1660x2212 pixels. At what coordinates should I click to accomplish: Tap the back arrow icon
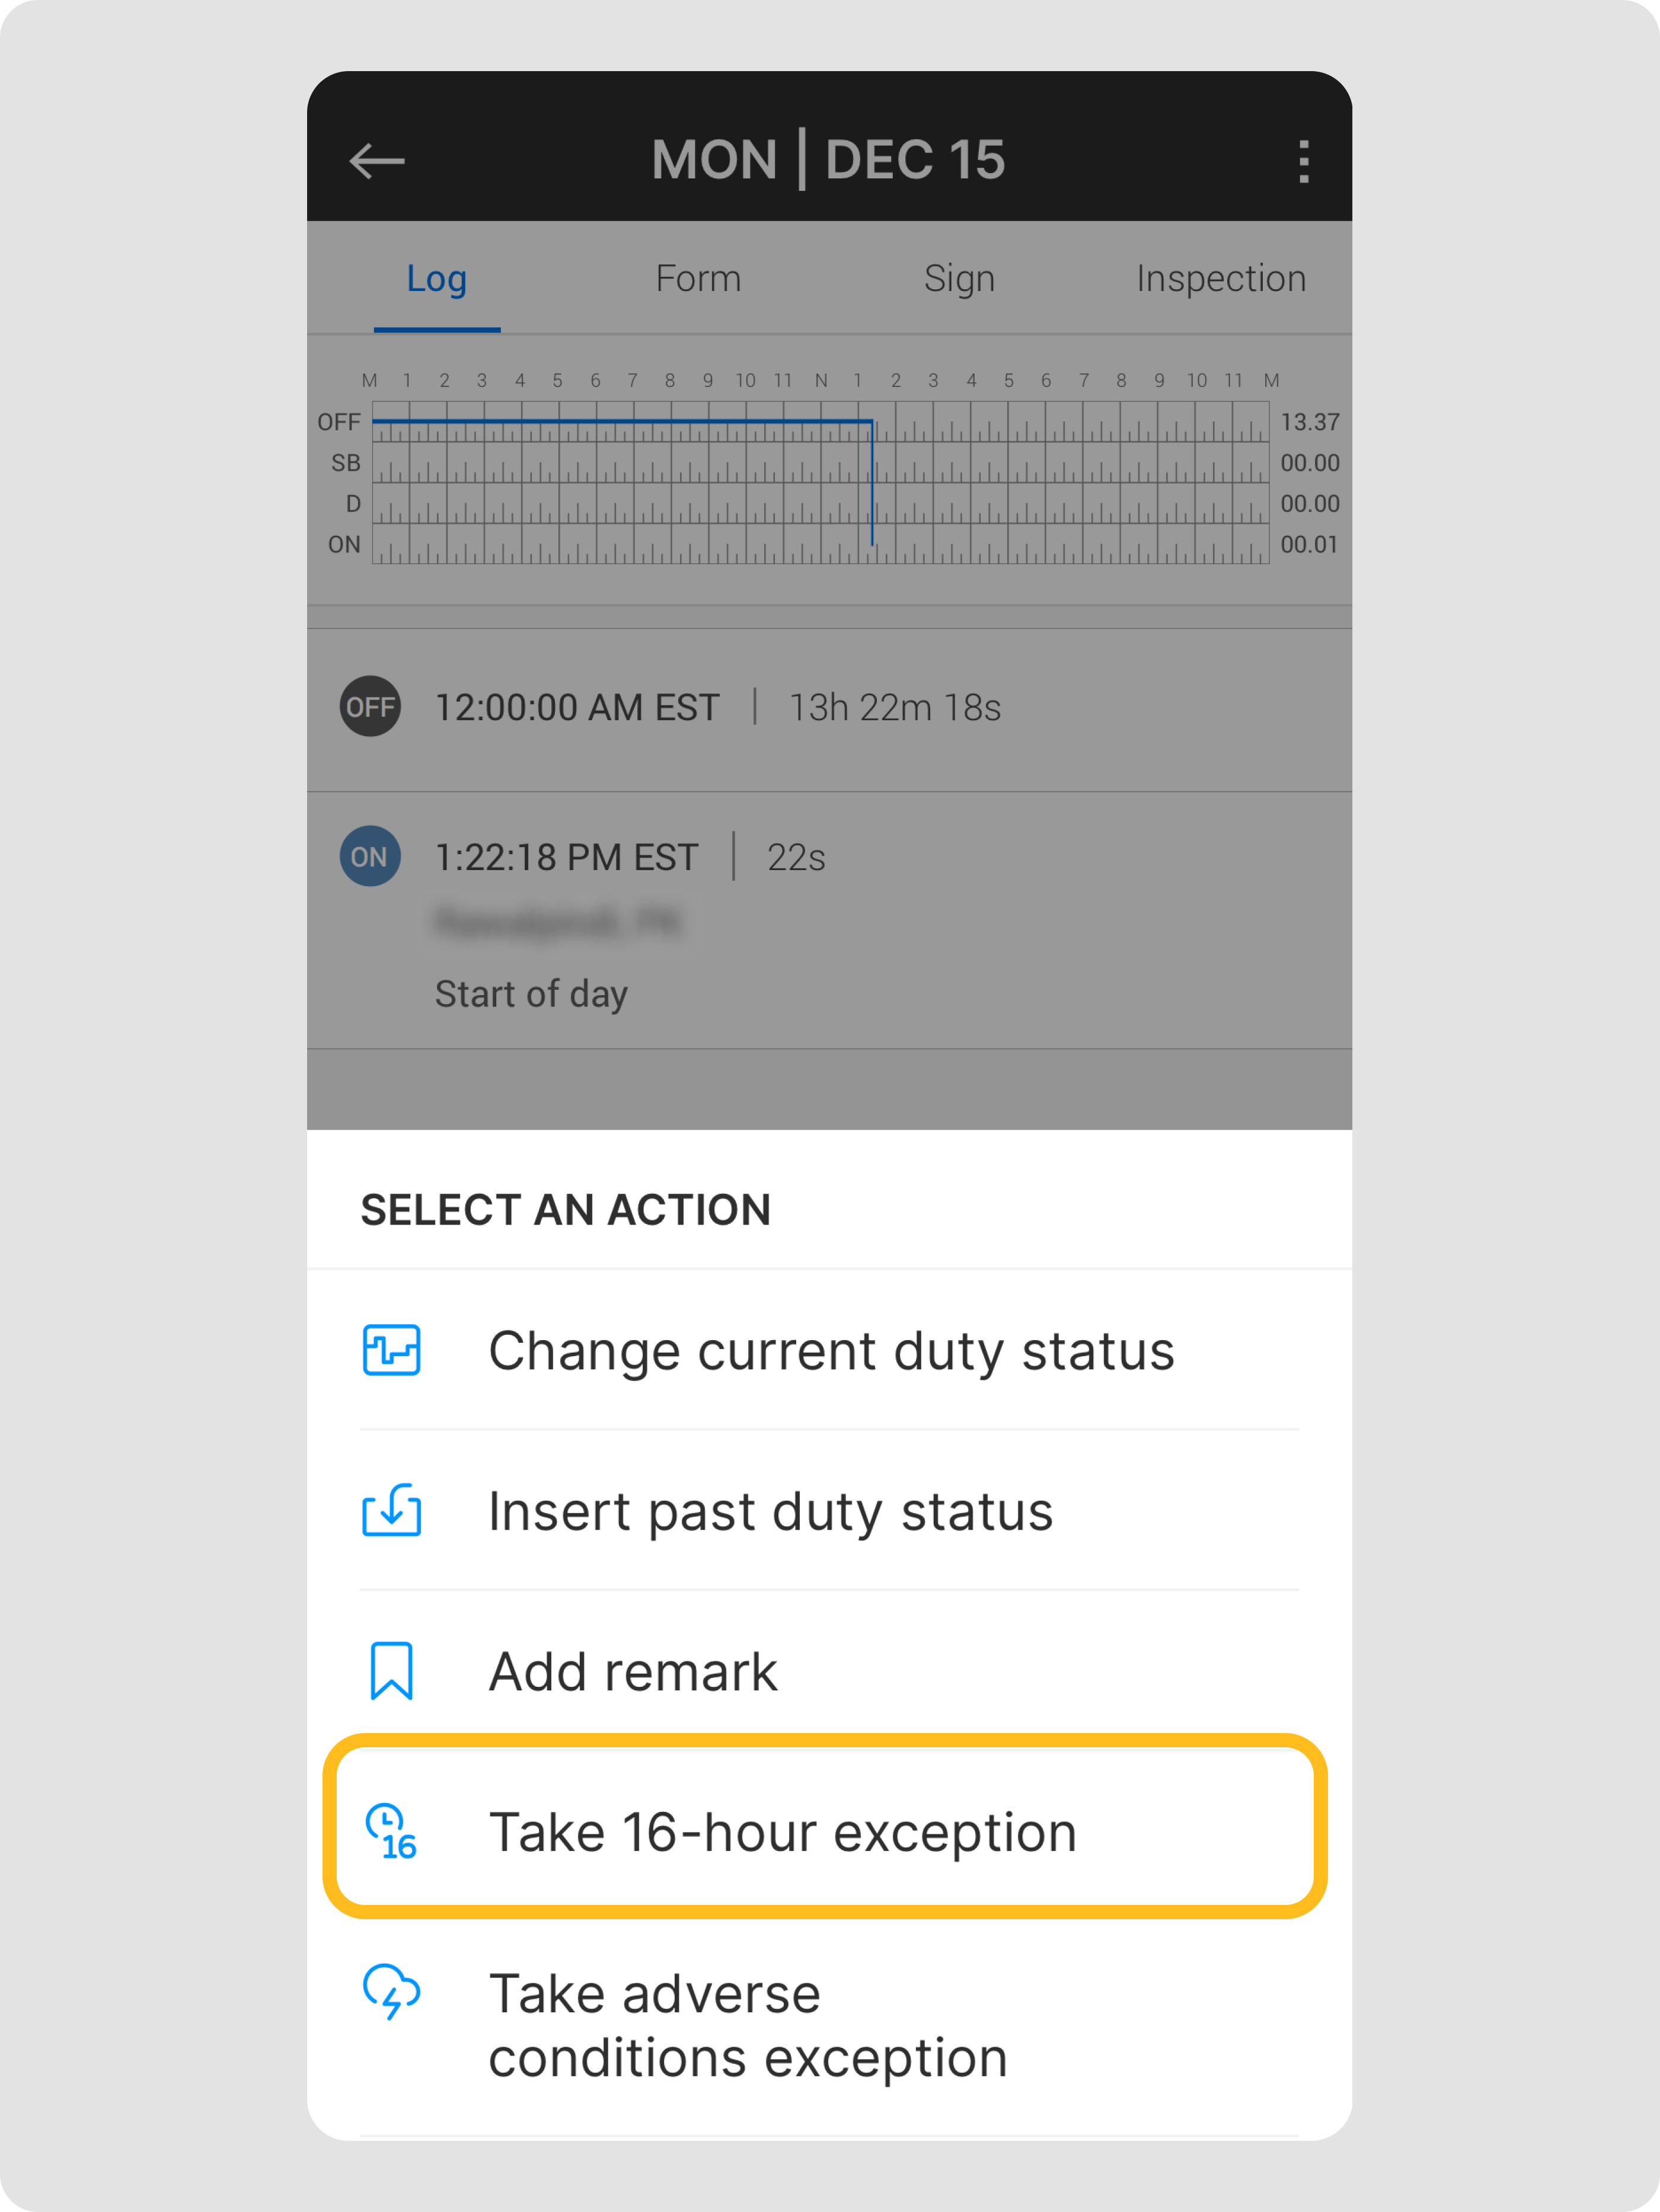(377, 160)
